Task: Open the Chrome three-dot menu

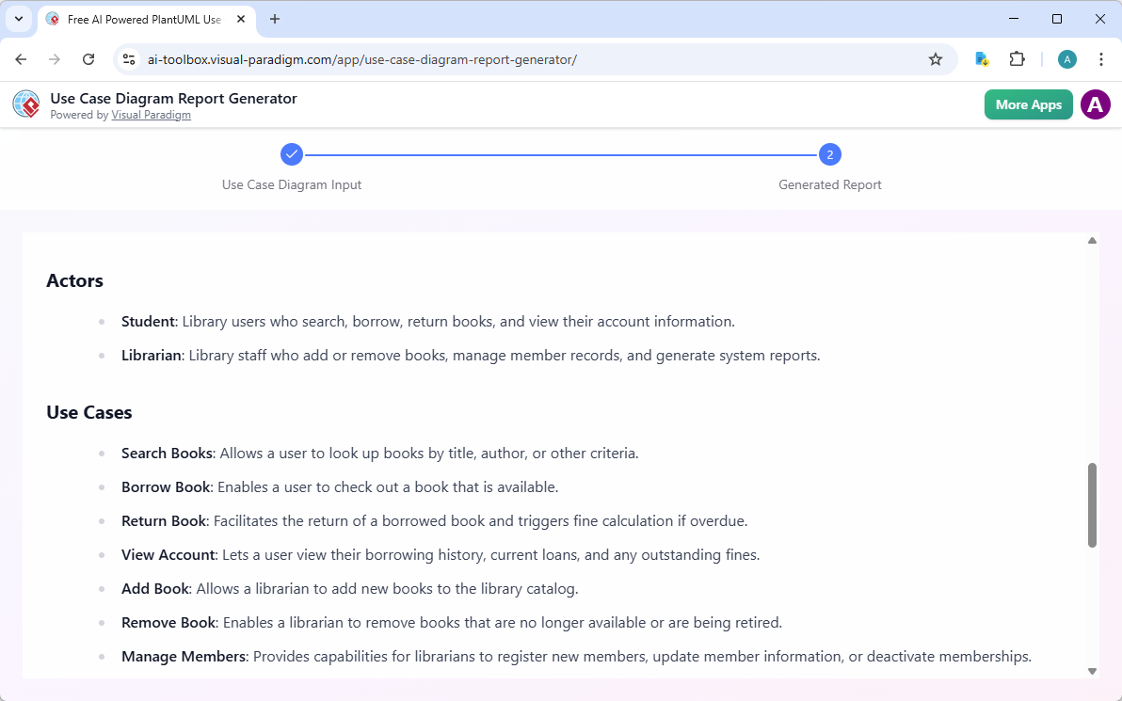Action: tap(1101, 58)
